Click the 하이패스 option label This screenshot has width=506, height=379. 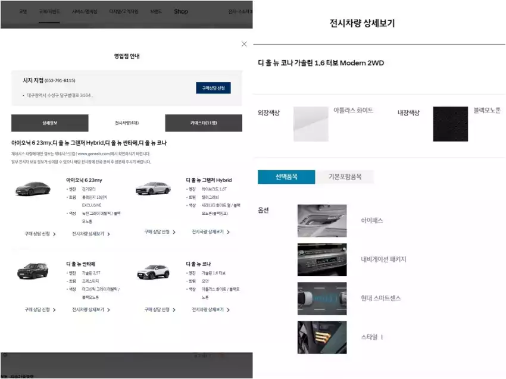(371, 220)
